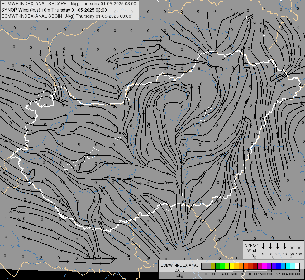
Task: Select the white CAPE swatch
Action: coord(297,266)
